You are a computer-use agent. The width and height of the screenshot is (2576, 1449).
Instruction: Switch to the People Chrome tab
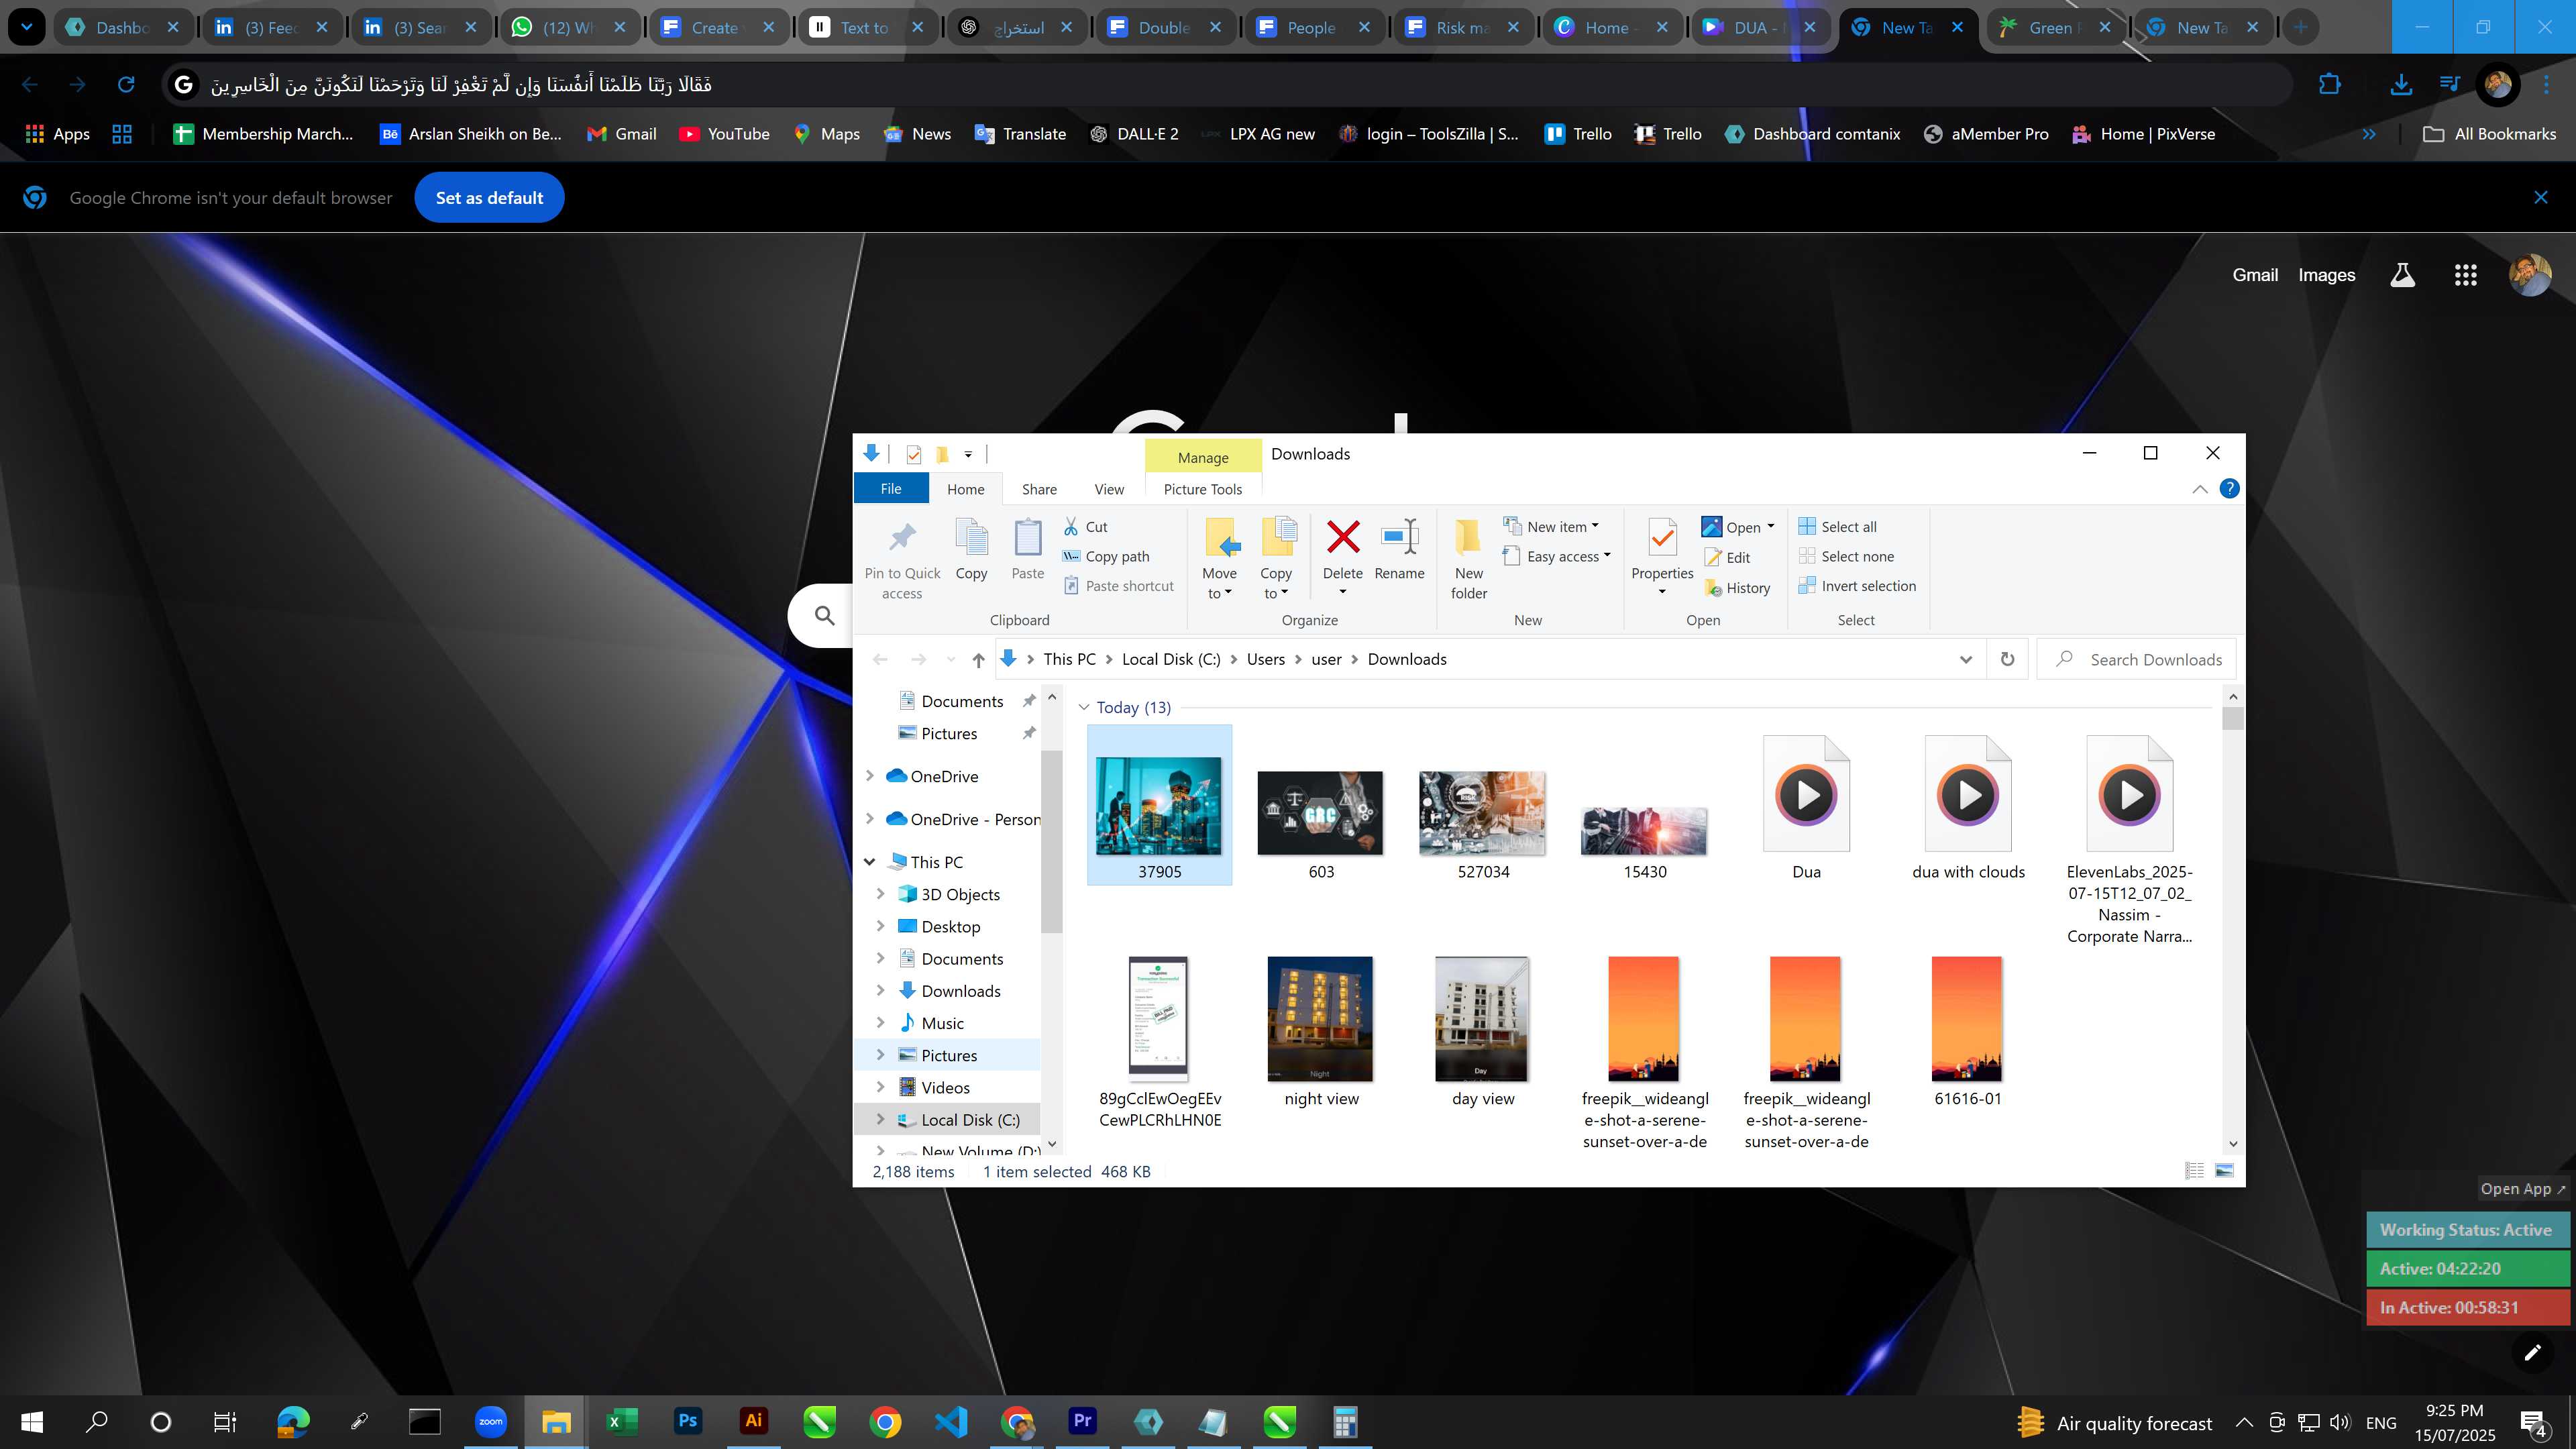(x=1312, y=27)
